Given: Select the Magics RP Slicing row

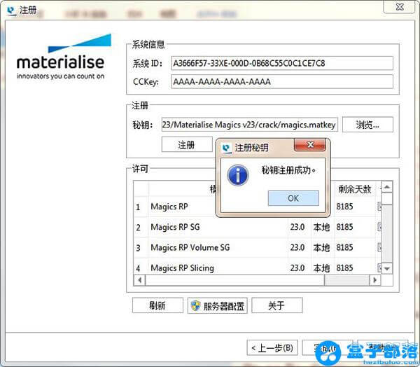Looking at the screenshot, I should pyautogui.click(x=257, y=267).
